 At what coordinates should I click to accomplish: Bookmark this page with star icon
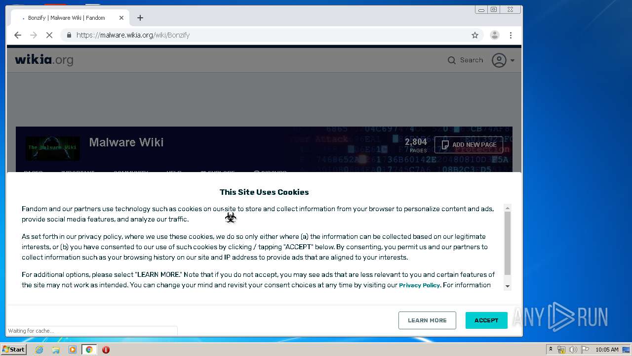pyautogui.click(x=475, y=35)
